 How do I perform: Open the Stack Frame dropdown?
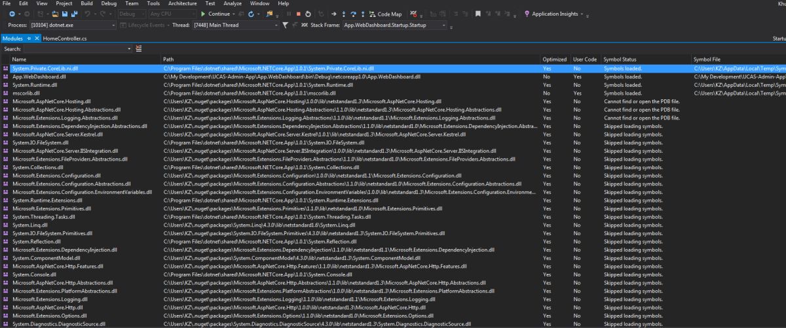tap(395, 25)
